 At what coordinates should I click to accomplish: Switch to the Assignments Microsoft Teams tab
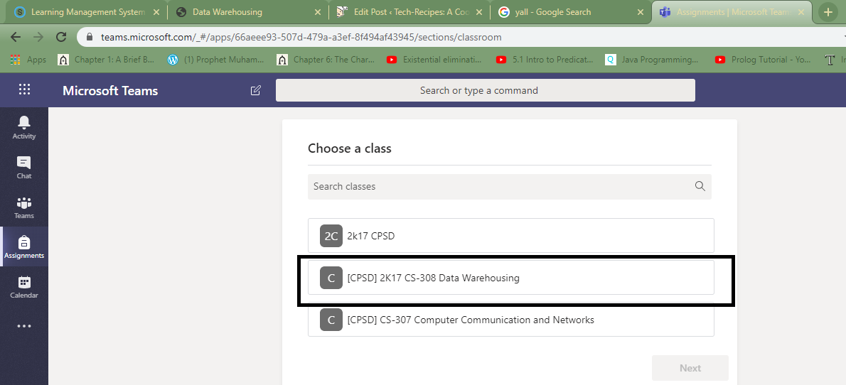coord(732,12)
